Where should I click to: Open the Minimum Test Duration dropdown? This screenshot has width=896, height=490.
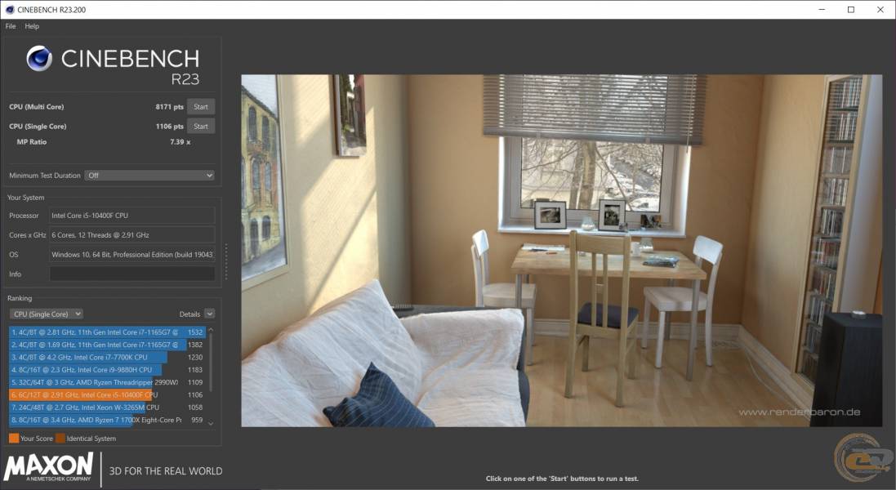click(x=149, y=176)
